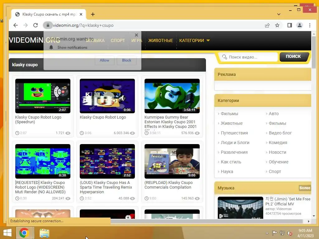Viewport: 319px width, 239px height.
Task: Click the padlock site info icon
Action: 48,25
